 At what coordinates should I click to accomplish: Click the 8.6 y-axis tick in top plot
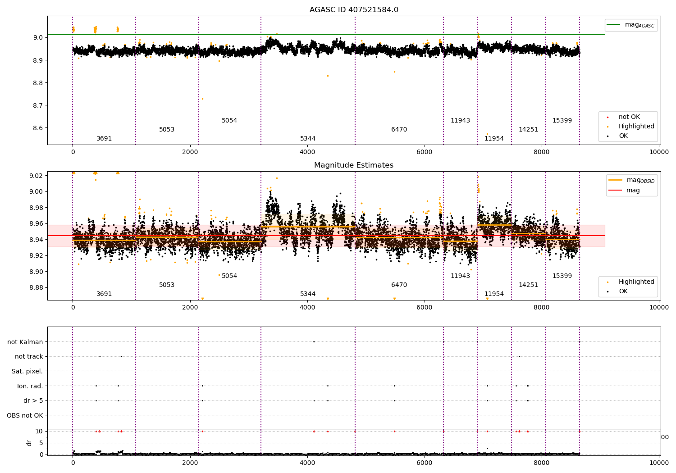click(x=38, y=128)
